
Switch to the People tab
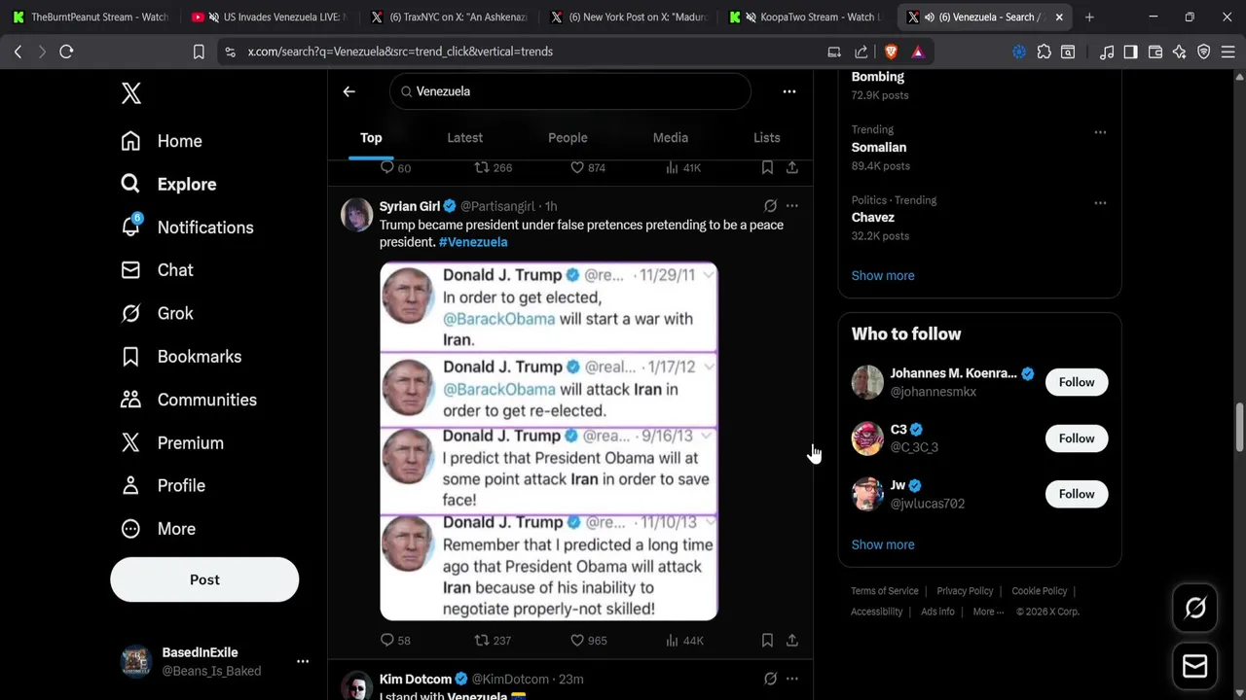coord(568,137)
